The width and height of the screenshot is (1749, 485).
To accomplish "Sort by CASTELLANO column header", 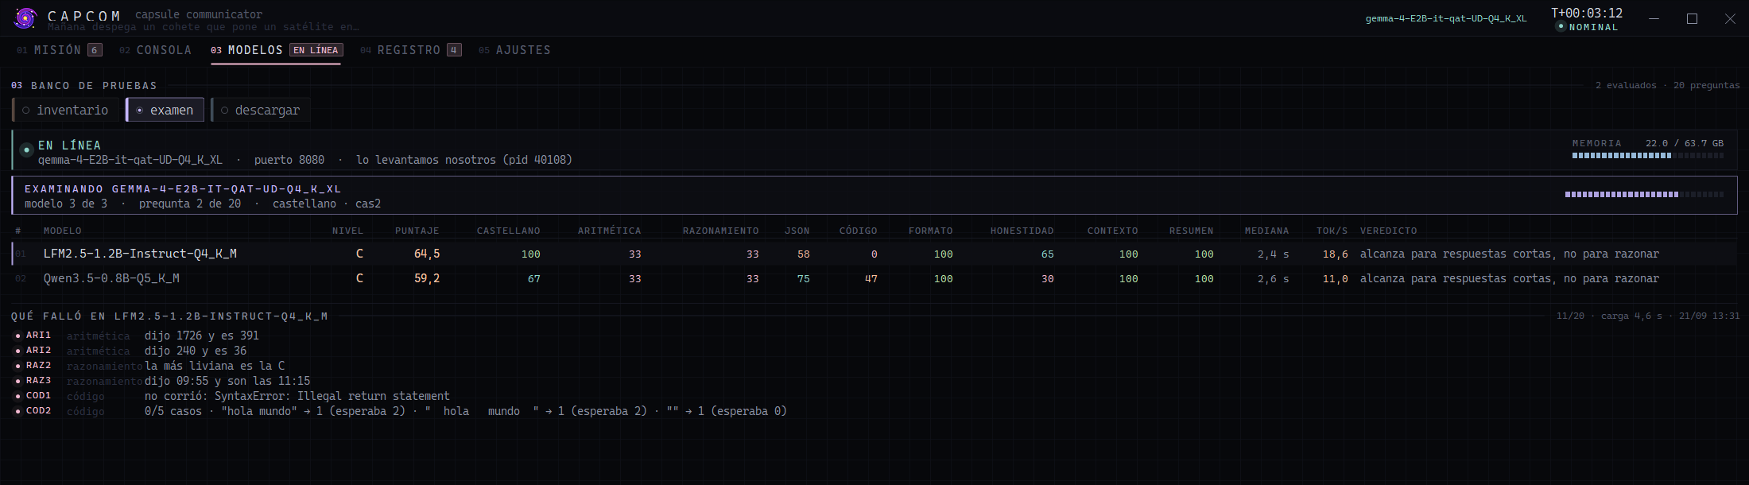I will [509, 231].
